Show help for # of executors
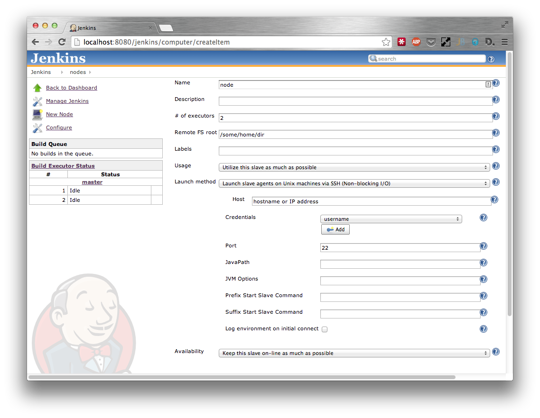 point(496,116)
